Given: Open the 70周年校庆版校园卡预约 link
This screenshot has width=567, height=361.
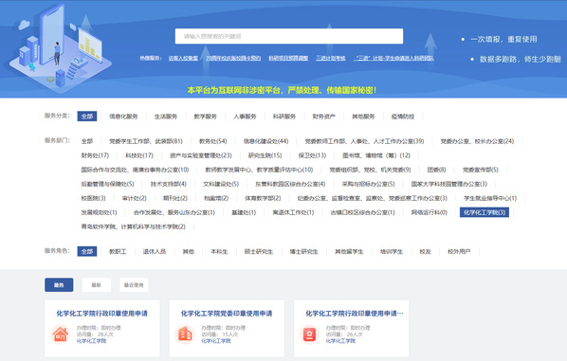Looking at the screenshot, I should [233, 58].
